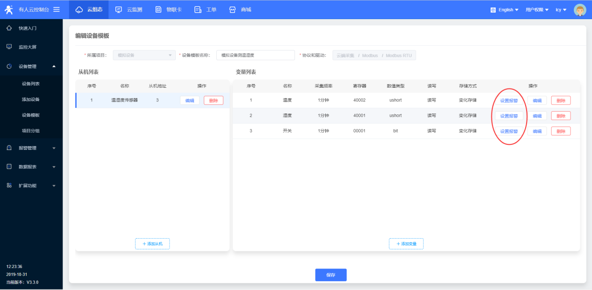
Task: Toggle the hamburger sidebar menu icon
Action: (x=57, y=9)
